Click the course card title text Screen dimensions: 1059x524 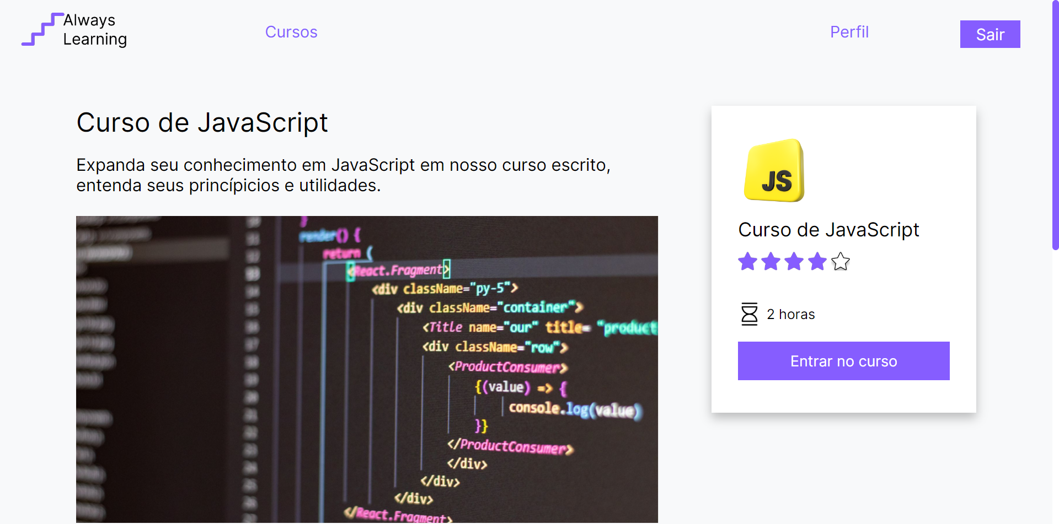click(x=828, y=230)
